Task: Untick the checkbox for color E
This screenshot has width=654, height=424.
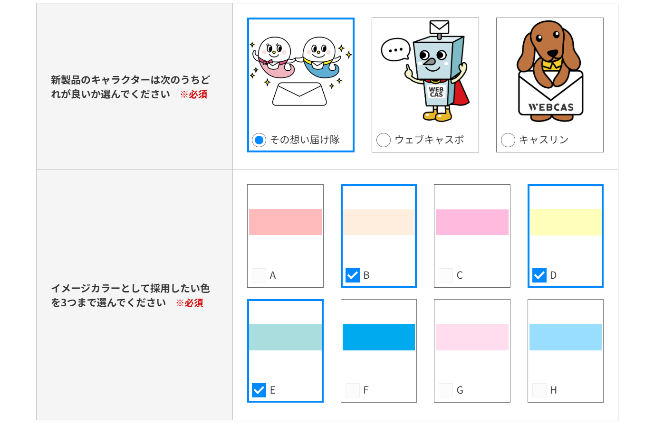Action: (x=259, y=390)
